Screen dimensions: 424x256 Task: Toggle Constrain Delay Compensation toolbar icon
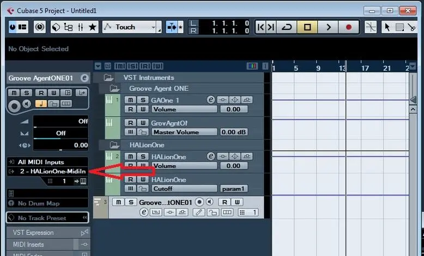40,27
